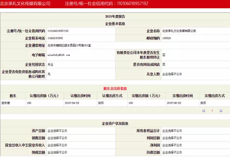This screenshot has height=158, width=230.
Task: Select 企业选择不公示 next to 净利润
Action: [172, 145]
